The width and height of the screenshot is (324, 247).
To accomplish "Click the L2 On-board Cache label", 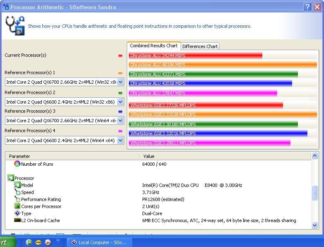I will pos(41,220).
